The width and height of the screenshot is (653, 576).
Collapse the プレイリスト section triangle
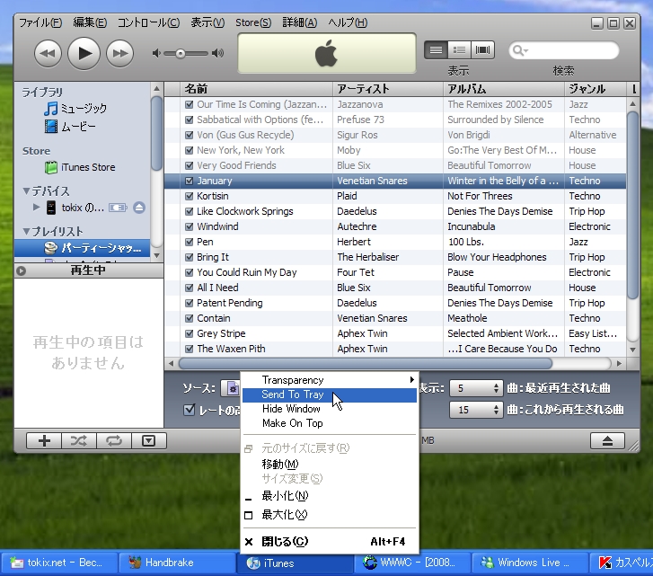(26, 231)
